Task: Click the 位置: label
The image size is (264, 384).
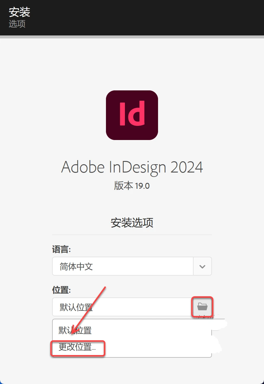Action: point(61,290)
